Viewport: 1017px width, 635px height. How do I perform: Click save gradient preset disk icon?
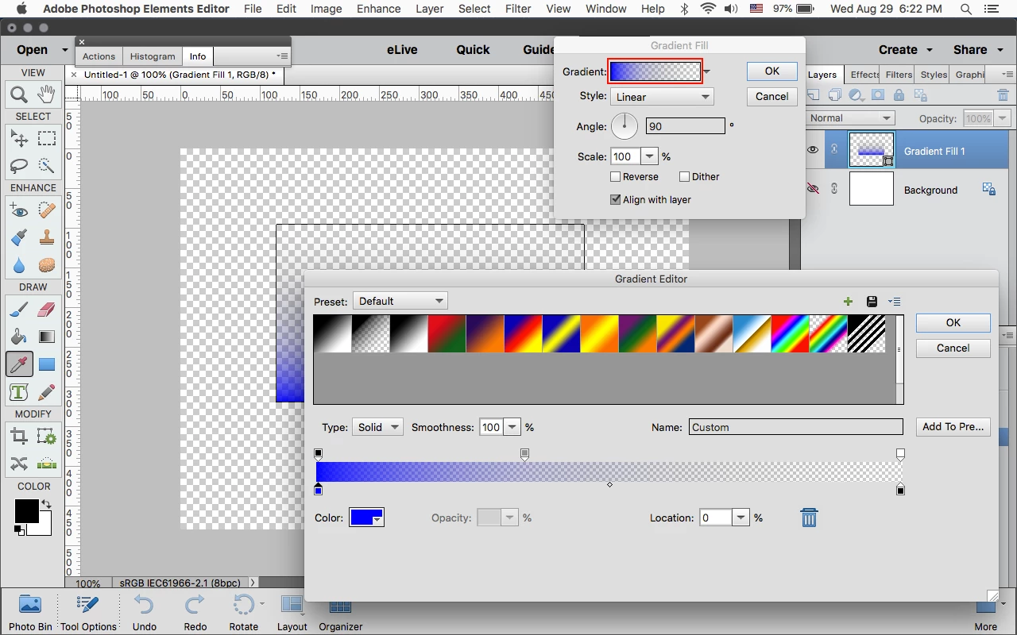click(x=872, y=302)
